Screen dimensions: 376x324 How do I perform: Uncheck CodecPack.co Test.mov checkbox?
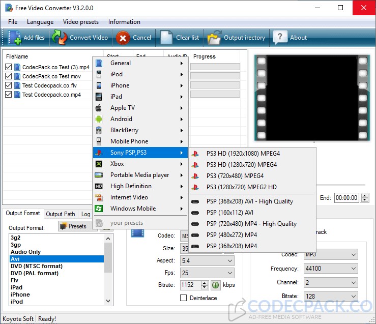click(8, 76)
